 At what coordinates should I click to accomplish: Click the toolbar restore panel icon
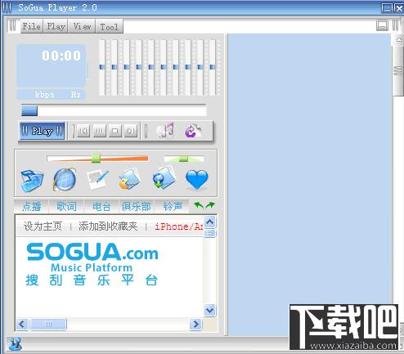382,25
